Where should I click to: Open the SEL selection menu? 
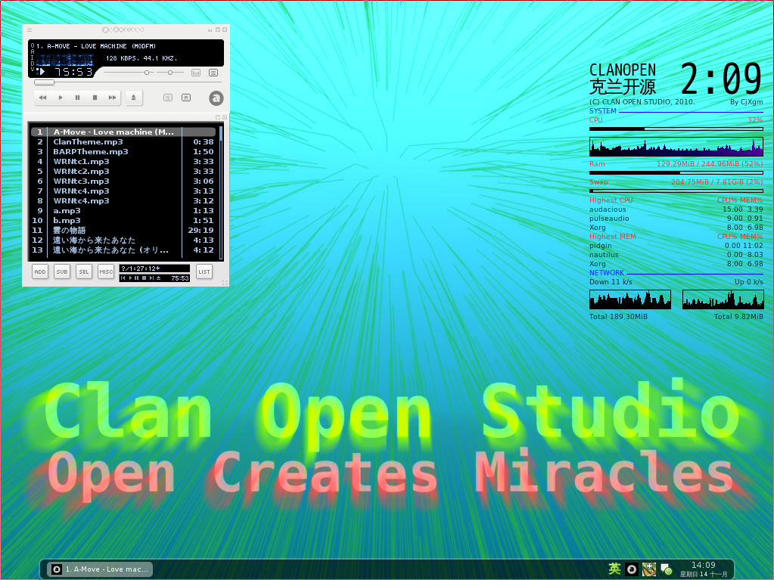(84, 271)
